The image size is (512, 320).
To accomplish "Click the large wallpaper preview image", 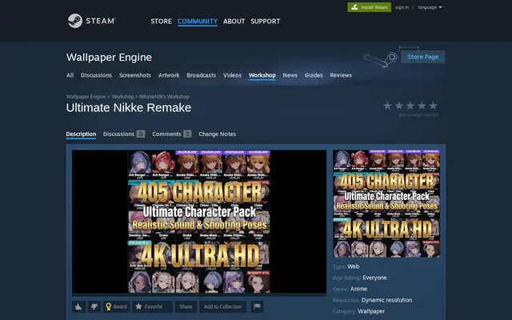I will tap(199, 222).
